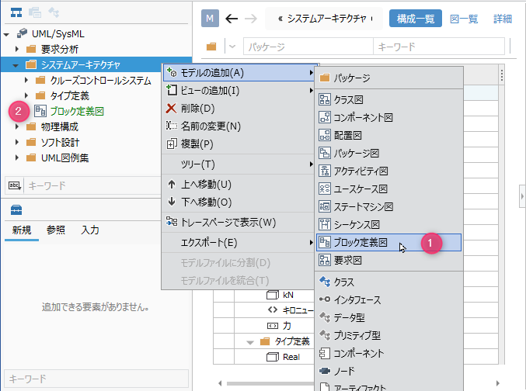The width and height of the screenshot is (526, 391).
Task: Add a 配置図 from submenu
Action: coord(389,135)
